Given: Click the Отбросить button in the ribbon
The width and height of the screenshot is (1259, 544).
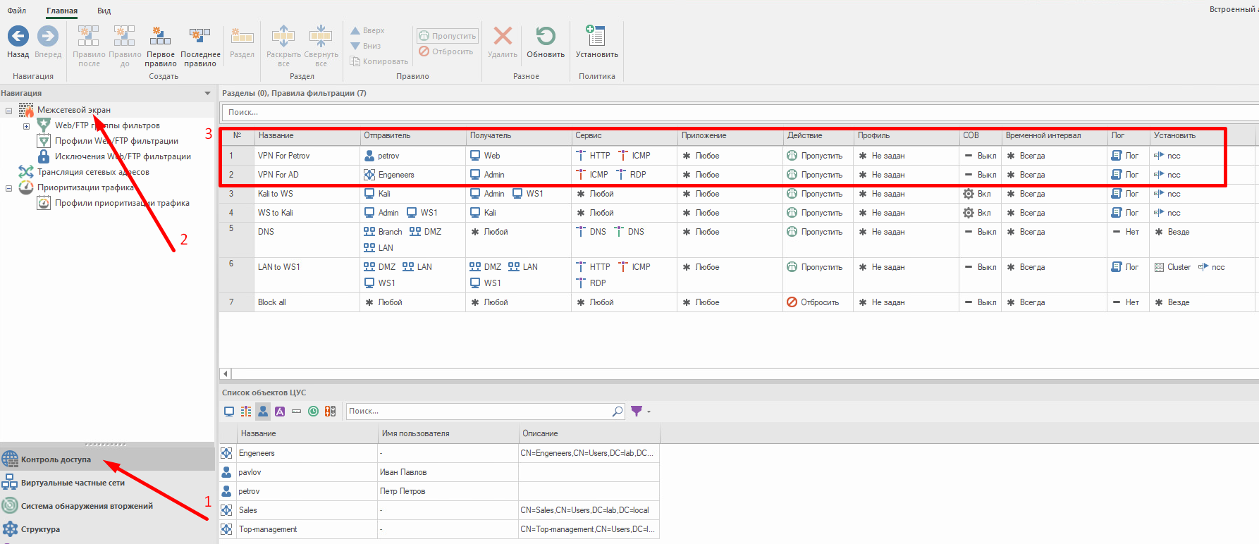Looking at the screenshot, I should (x=446, y=51).
